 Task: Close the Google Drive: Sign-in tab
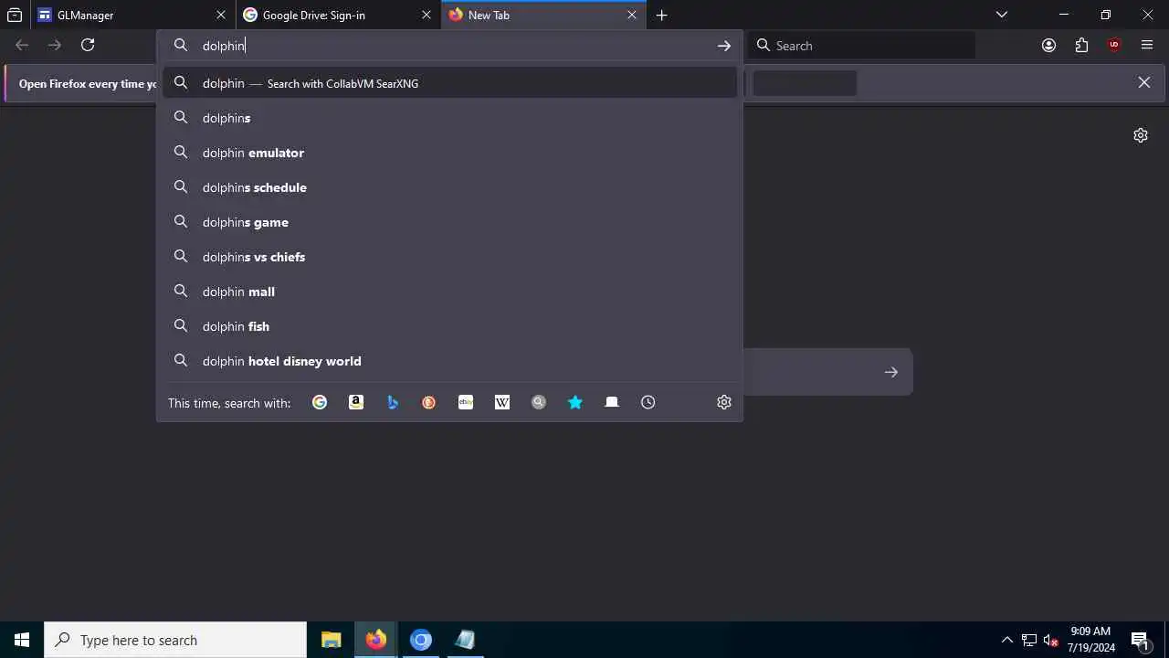coord(427,15)
